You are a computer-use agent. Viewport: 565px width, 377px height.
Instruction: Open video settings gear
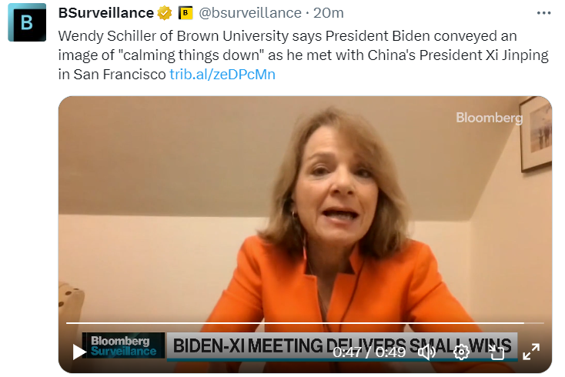[461, 352]
